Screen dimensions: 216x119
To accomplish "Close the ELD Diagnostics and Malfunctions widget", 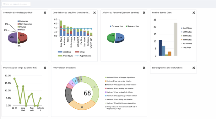I will tap(194, 68).
